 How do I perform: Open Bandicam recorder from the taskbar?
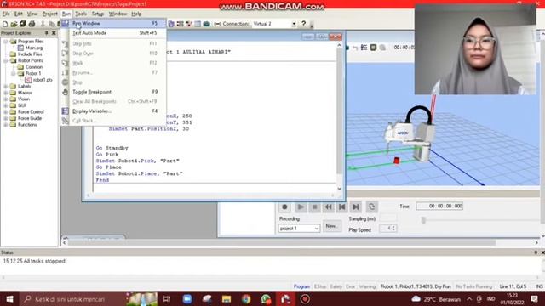click(x=305, y=299)
